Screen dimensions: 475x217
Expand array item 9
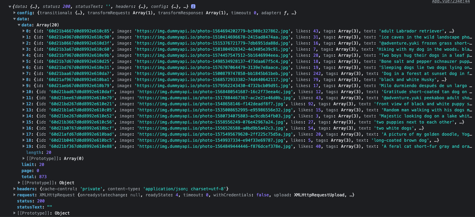point(24,86)
